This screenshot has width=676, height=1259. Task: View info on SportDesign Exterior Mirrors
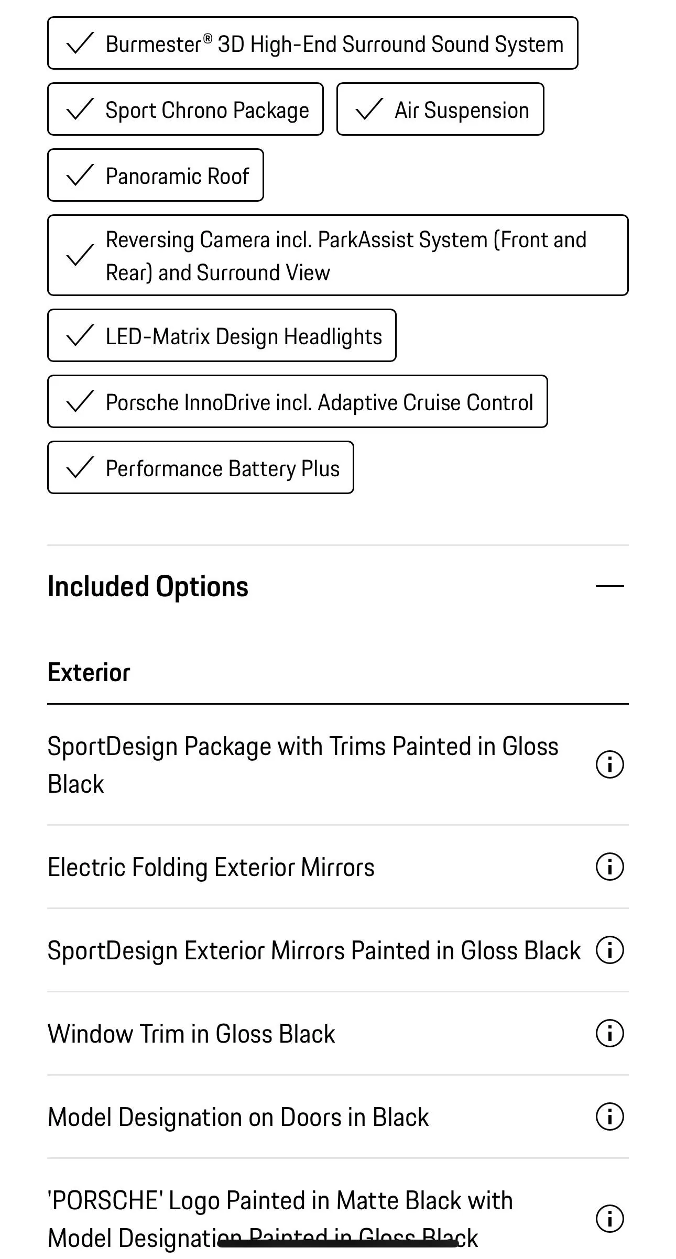[x=609, y=950]
